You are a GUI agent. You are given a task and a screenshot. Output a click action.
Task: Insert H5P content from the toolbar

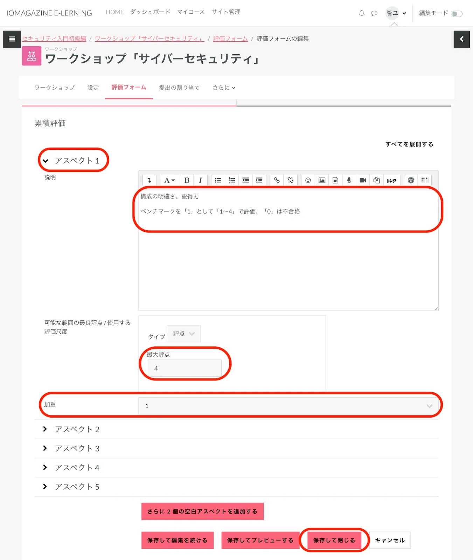pyautogui.click(x=391, y=181)
